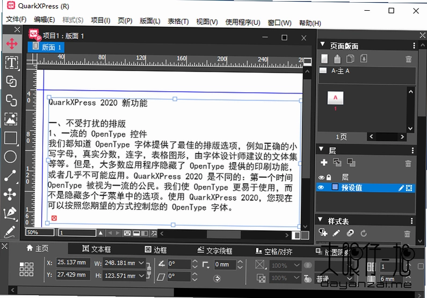Screen dimensions: 427x298
Task: Click the 50% zoom field
Action: point(40,232)
